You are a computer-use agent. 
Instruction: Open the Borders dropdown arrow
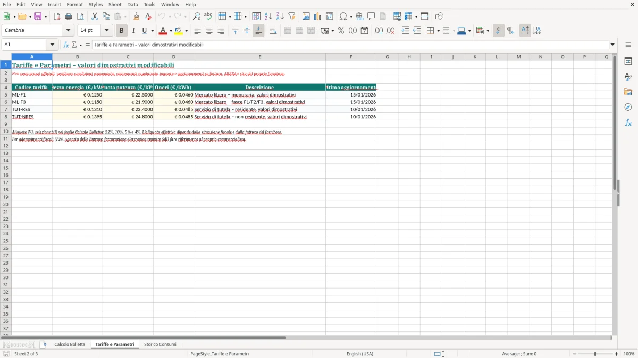tap(438, 31)
